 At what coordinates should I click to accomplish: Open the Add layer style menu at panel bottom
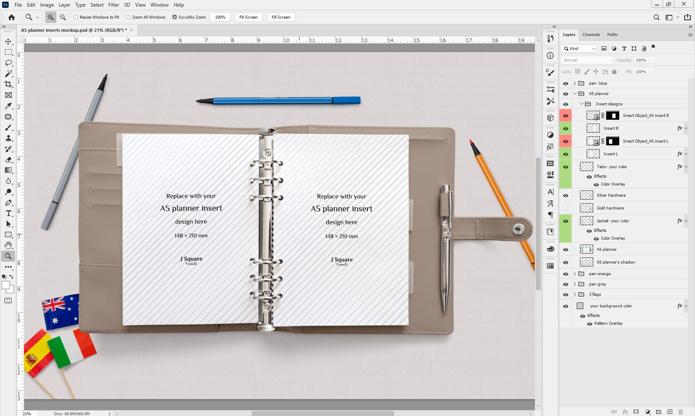point(625,412)
